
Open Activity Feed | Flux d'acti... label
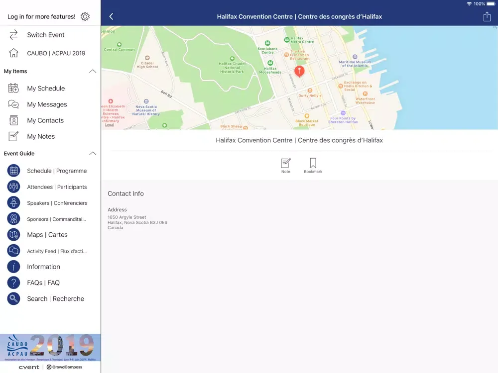point(57,251)
